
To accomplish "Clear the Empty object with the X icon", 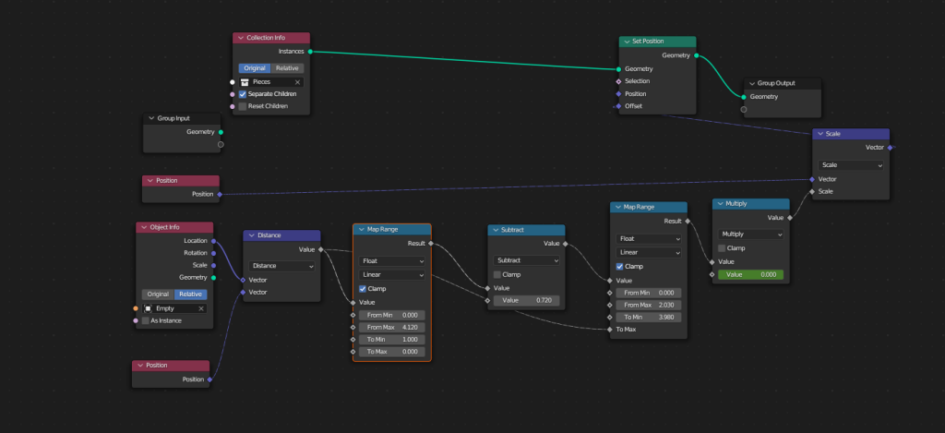I will (201, 308).
